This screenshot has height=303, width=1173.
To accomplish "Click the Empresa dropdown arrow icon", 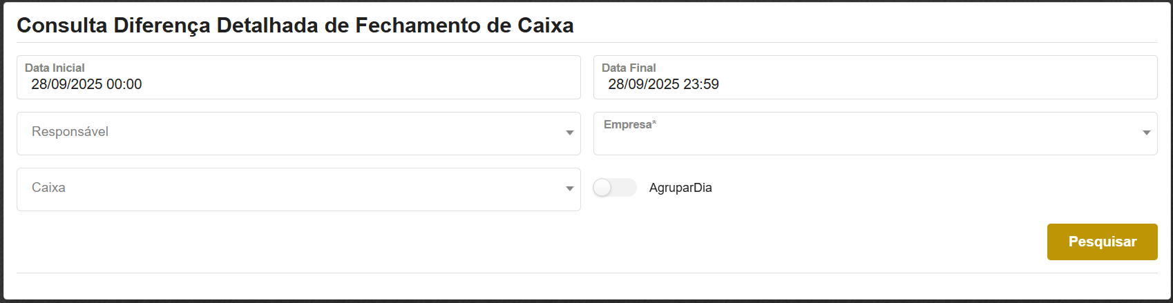I will (x=1147, y=133).
